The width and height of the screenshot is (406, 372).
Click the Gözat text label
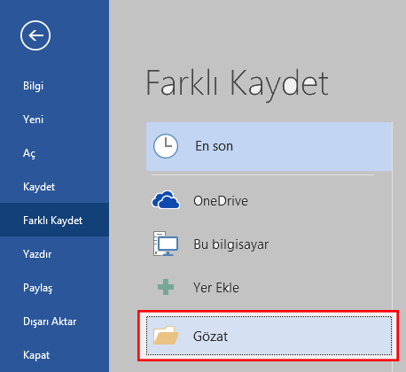[210, 336]
